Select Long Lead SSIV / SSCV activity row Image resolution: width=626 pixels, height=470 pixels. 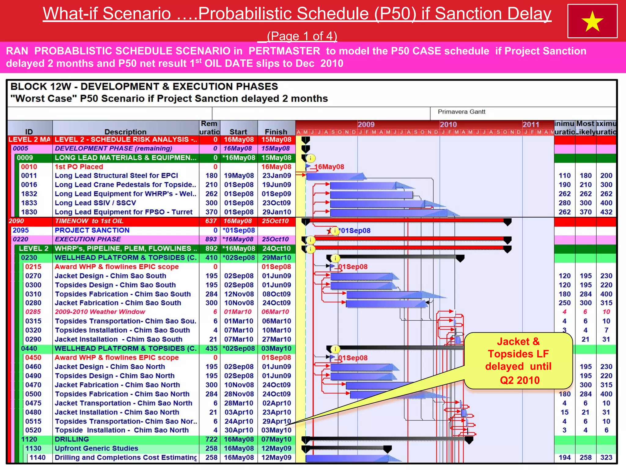[95, 203]
